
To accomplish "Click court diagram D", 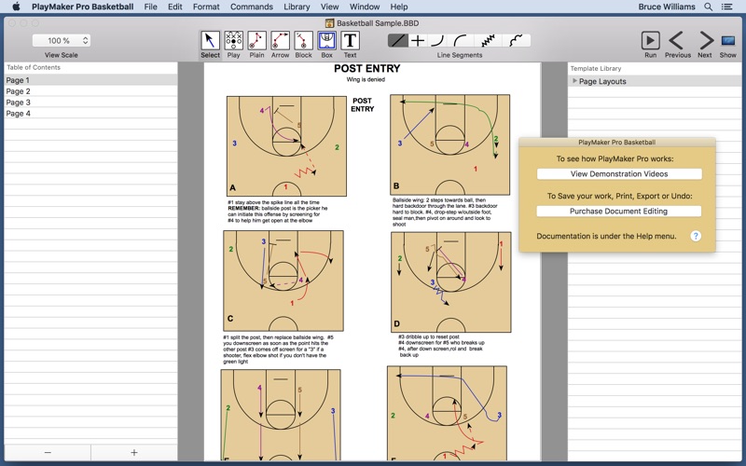I will pos(451,282).
